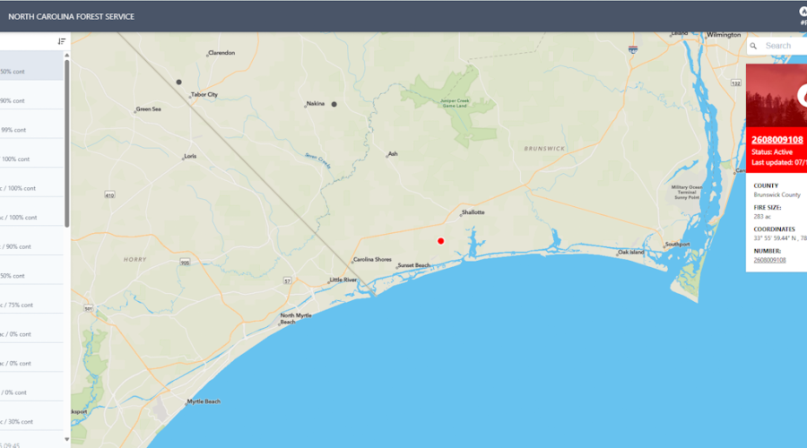The width and height of the screenshot is (807, 448).
Task: Open the large fire number 2608009108 heading link
Action: click(x=777, y=140)
